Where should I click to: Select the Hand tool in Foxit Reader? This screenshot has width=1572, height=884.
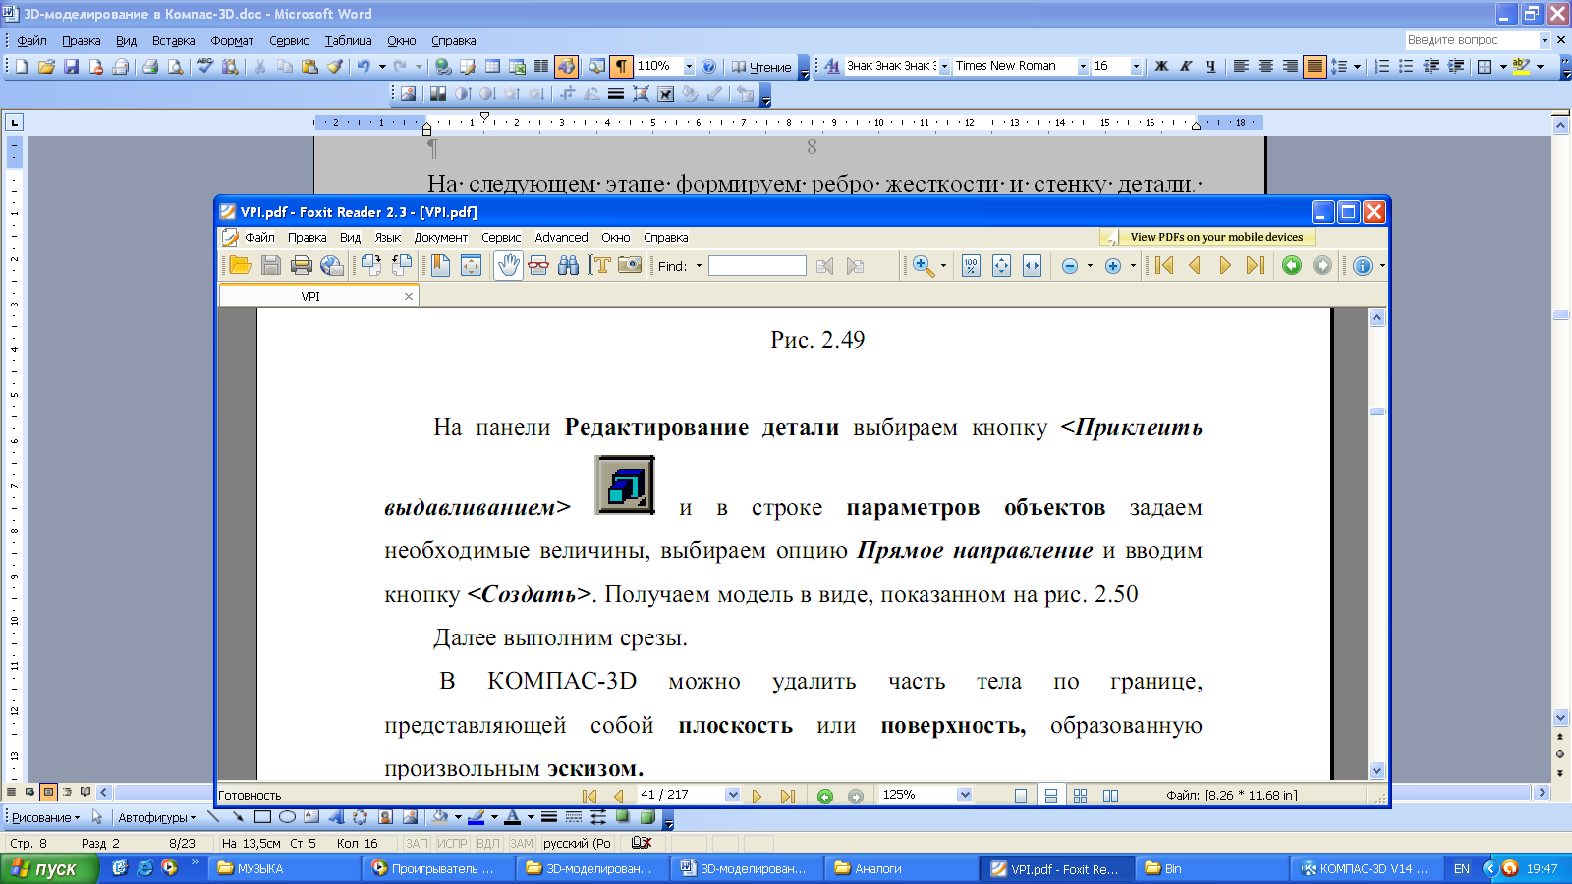[x=508, y=265]
